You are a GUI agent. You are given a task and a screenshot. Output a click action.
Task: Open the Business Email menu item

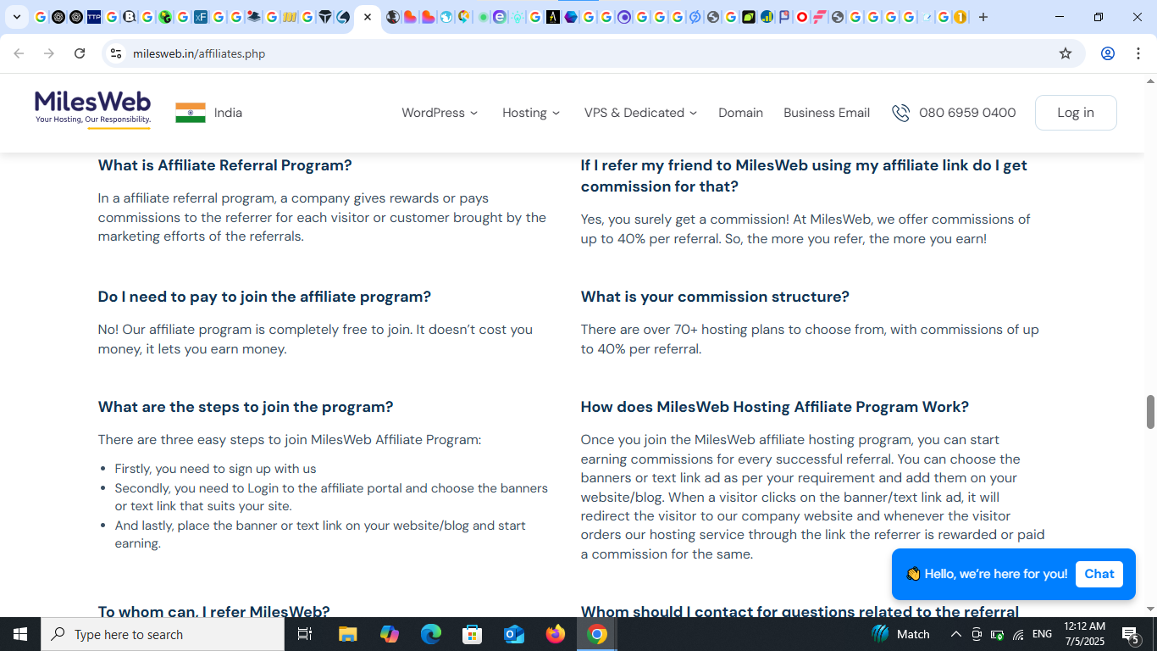(827, 113)
